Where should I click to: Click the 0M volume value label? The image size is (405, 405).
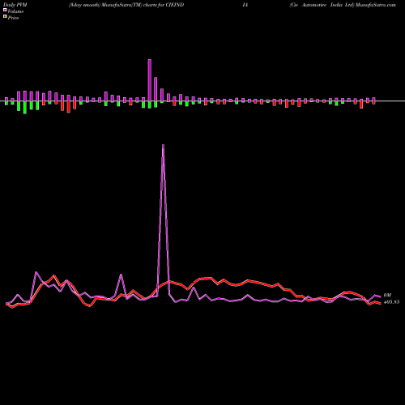point(387,296)
